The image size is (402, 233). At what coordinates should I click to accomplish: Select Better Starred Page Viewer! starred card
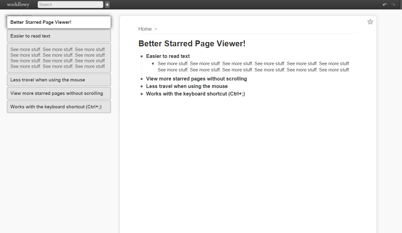coord(59,22)
